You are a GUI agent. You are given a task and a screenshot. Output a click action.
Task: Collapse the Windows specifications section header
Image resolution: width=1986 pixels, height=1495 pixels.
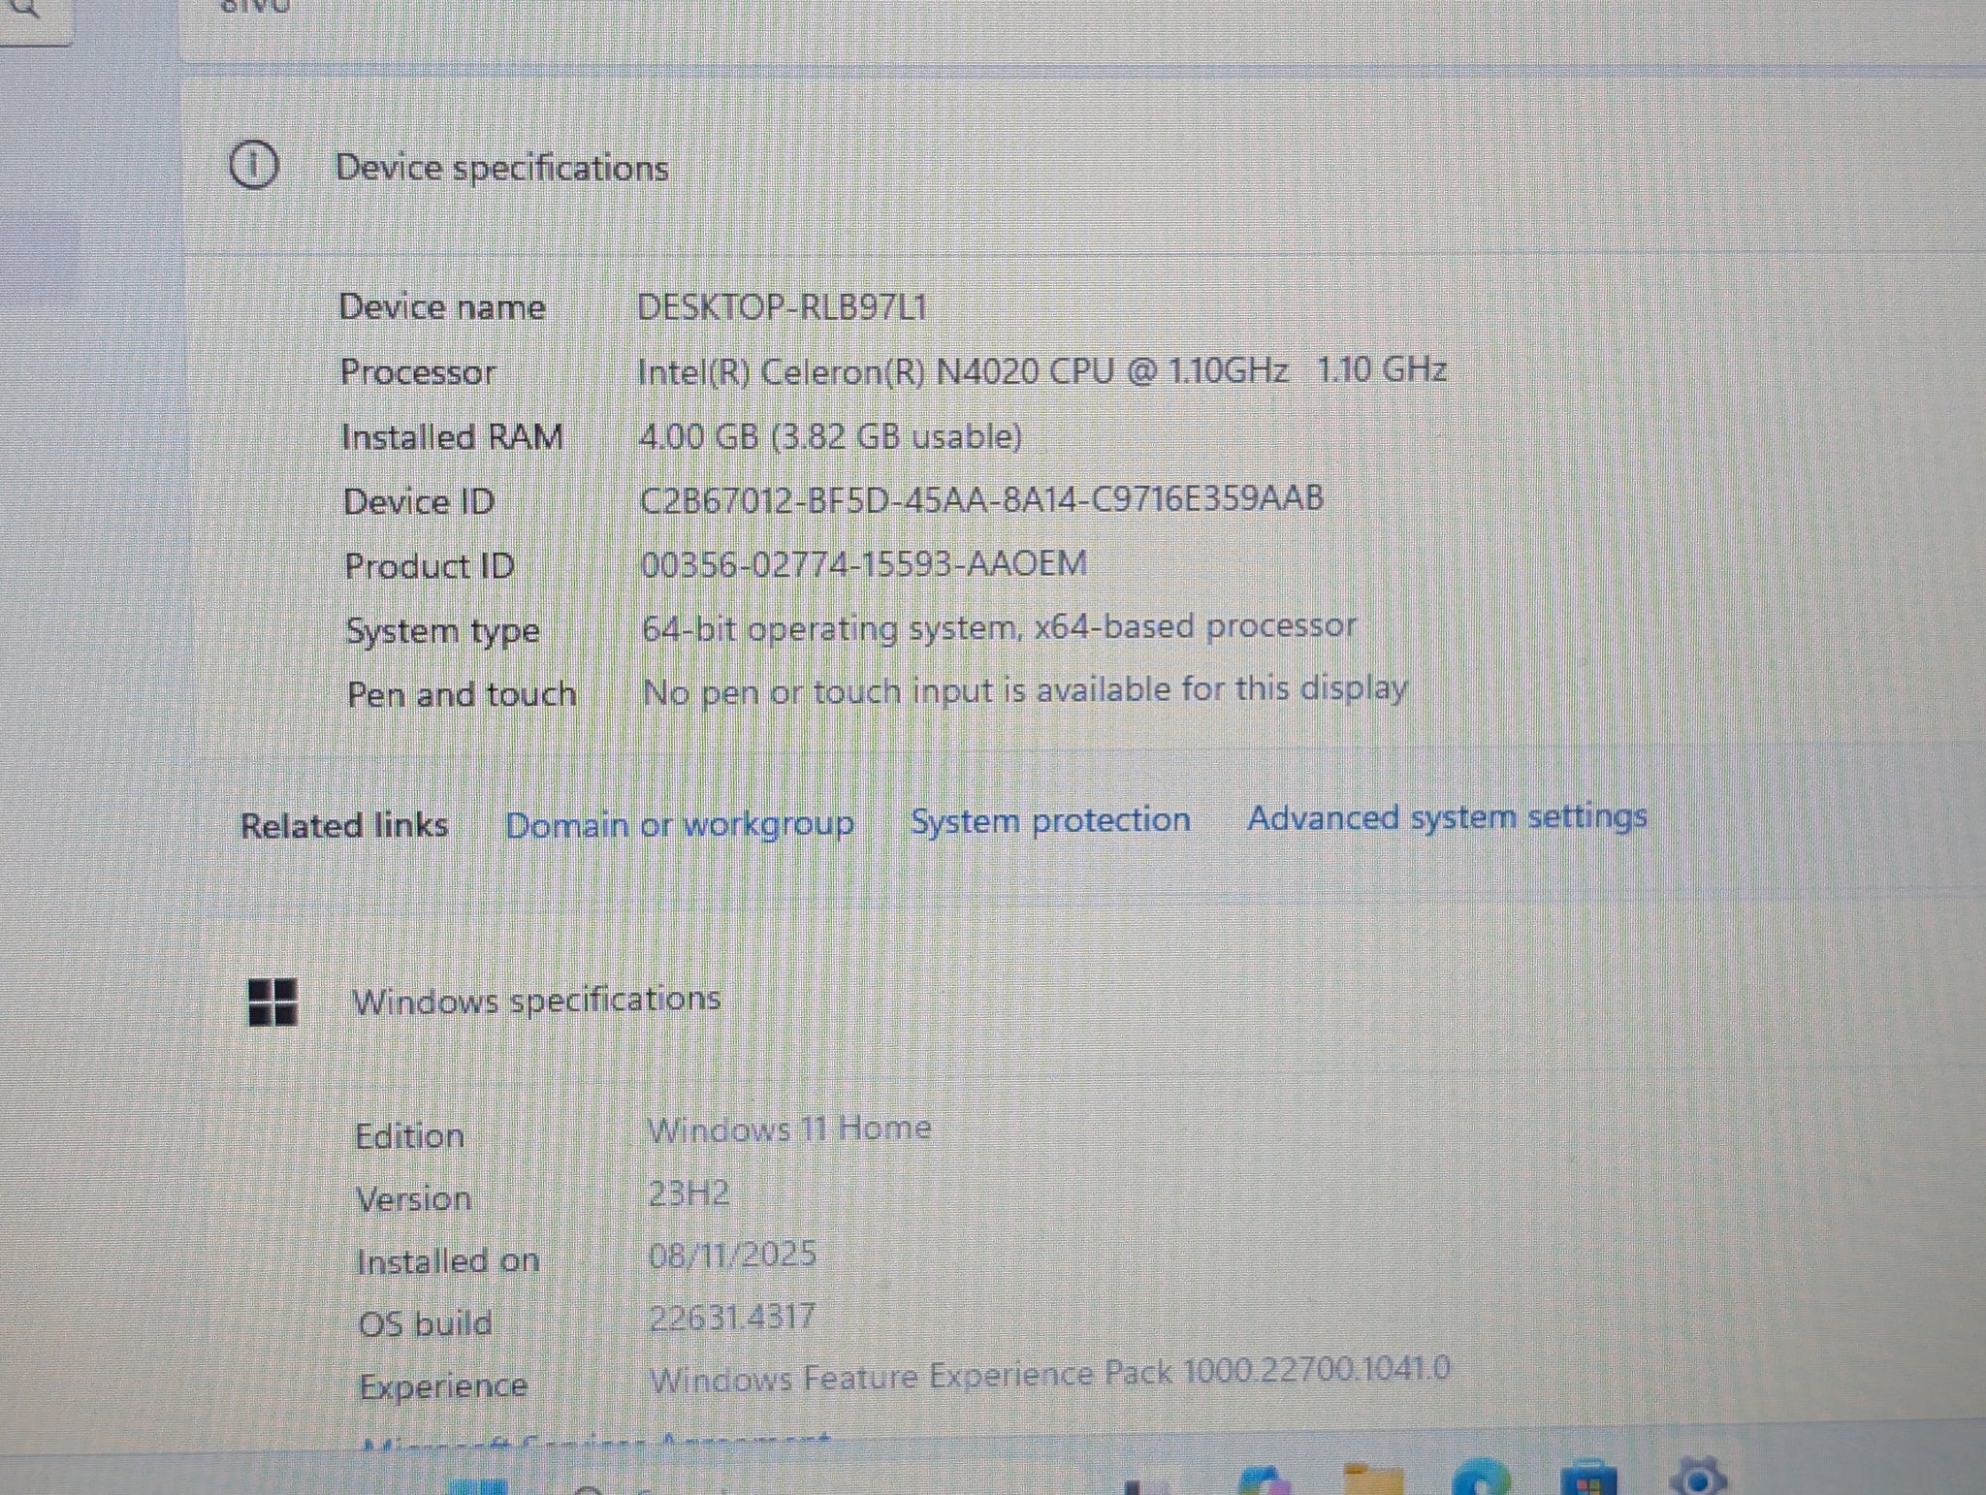(535, 1000)
